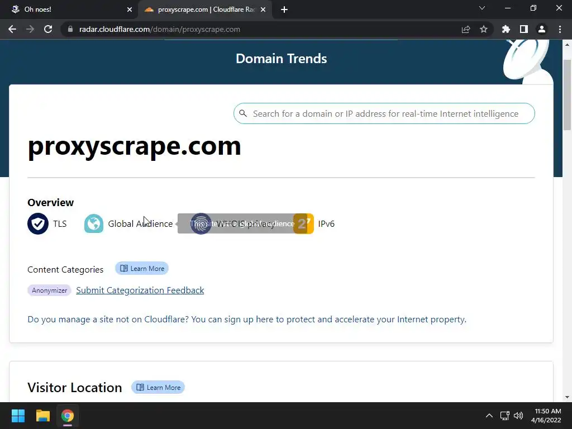This screenshot has height=429, width=572.
Task: Share this page icon
Action: [x=466, y=29]
